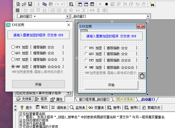Stop the program with the black square icon
The height and width of the screenshot is (128, 175).
click(x=106, y=4)
